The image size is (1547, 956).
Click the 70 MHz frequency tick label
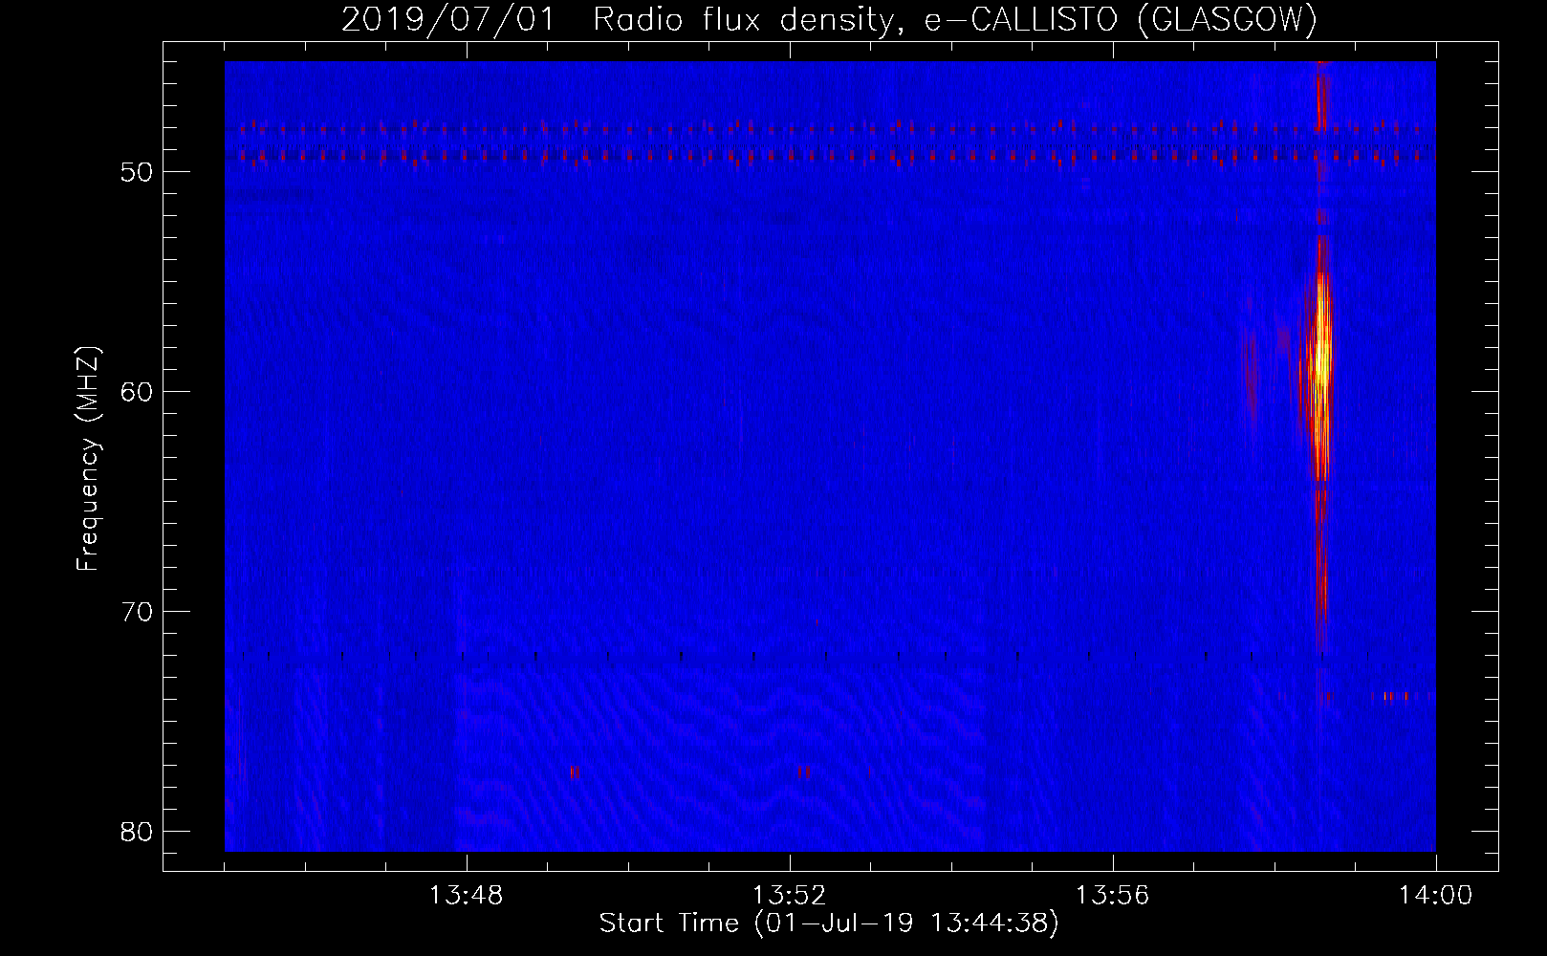click(137, 612)
